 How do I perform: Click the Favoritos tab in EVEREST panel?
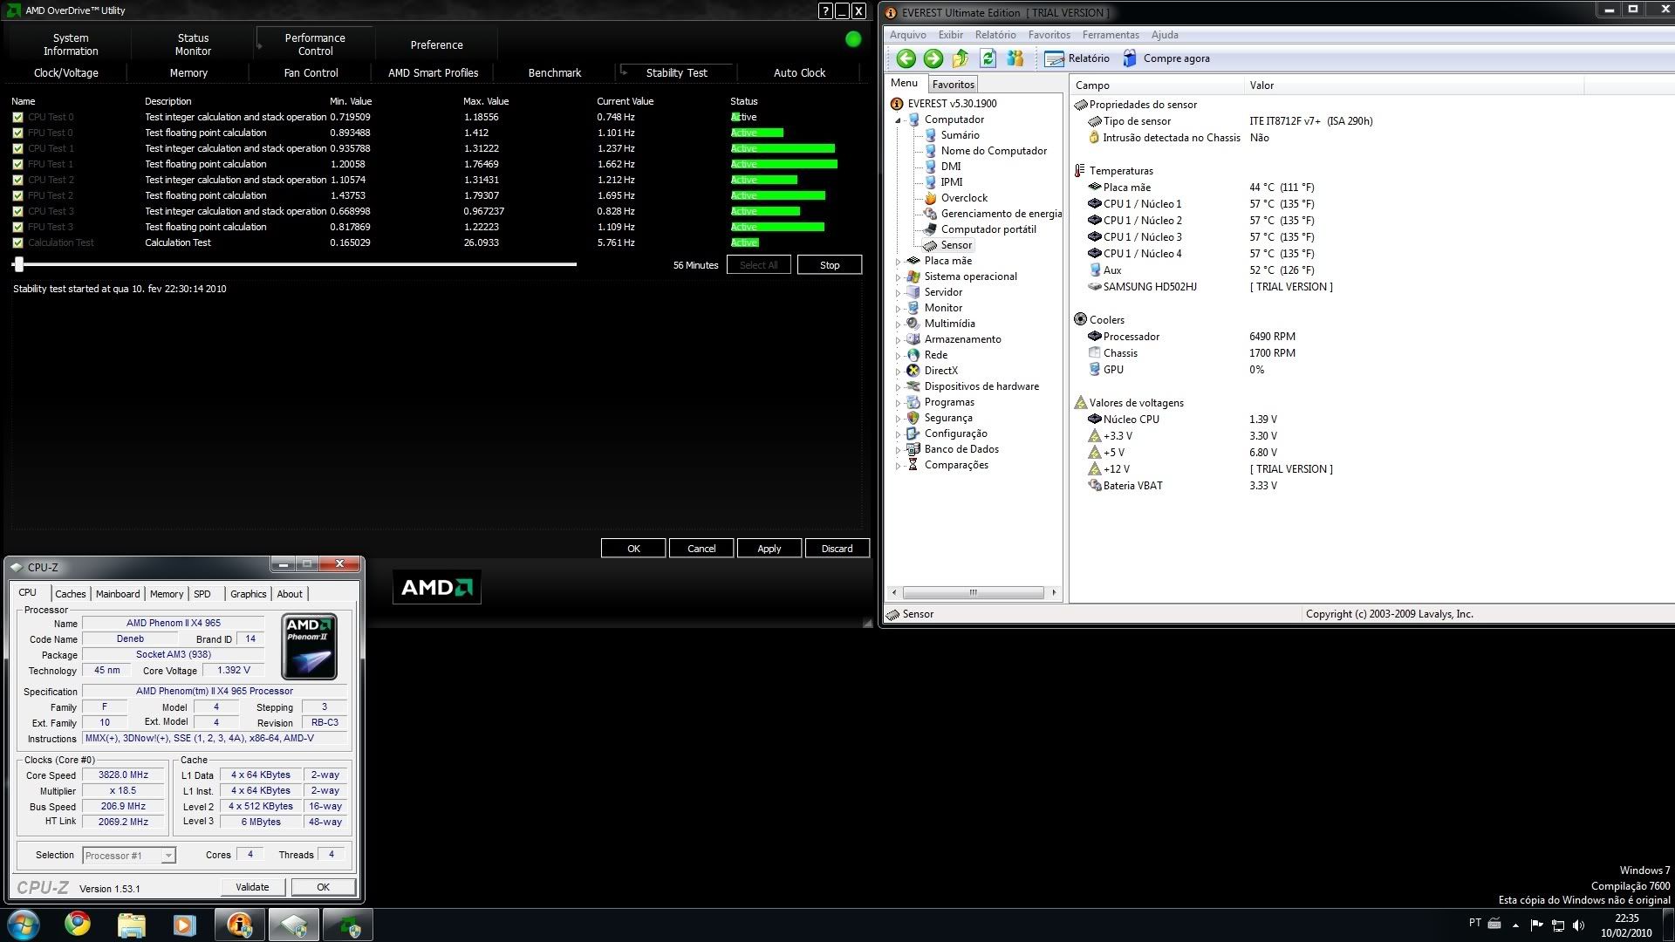953,84
